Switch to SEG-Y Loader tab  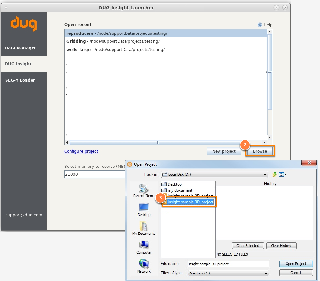[24, 80]
